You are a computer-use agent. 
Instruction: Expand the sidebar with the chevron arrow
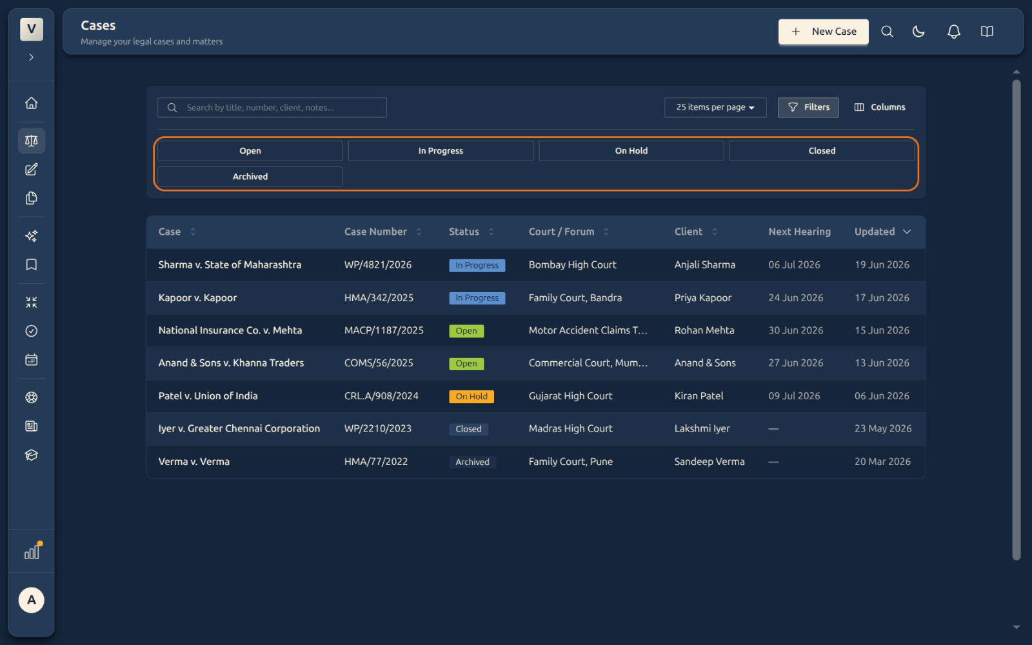31,57
